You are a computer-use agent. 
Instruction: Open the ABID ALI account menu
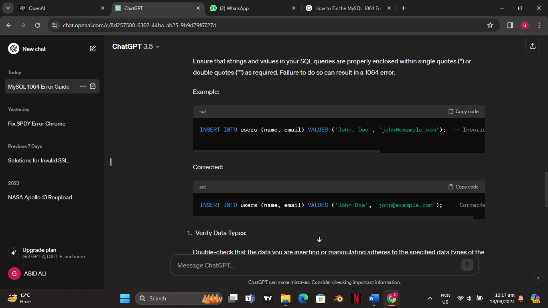tap(52, 274)
